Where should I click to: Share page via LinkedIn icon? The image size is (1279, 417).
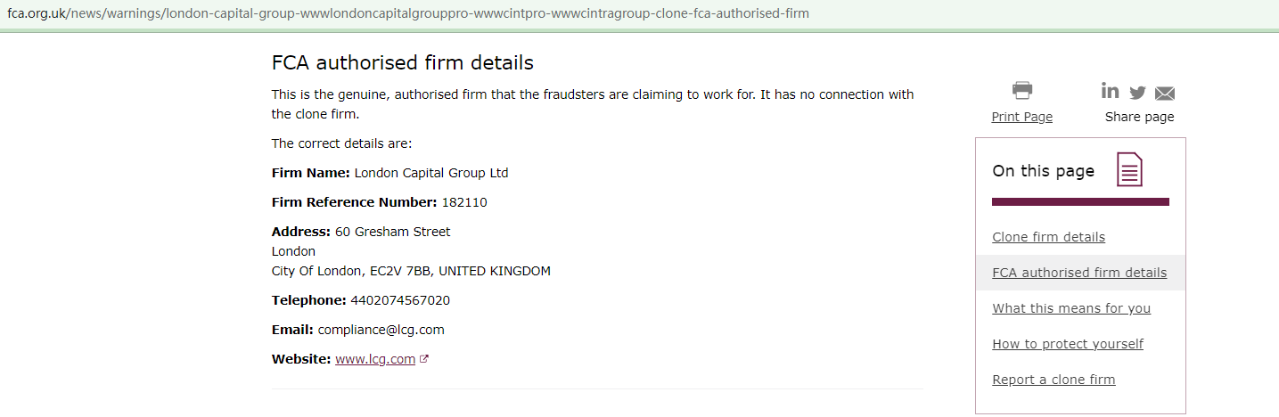1111,91
